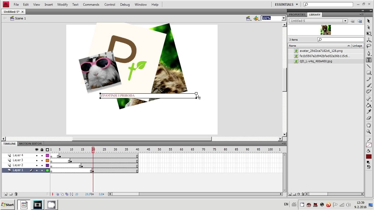Toggle visibility dot for Layer 2
This screenshot has width=374, height=210.
point(37,165)
